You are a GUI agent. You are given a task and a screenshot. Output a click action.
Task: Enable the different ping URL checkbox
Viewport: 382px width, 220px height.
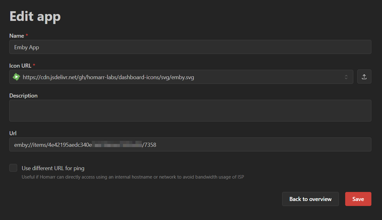[13, 168]
